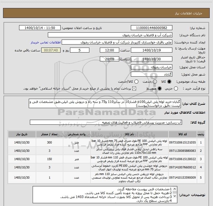The width and height of the screenshot is (213, 206).
Task: Click the city field گناباد
Action: [x=152, y=74]
